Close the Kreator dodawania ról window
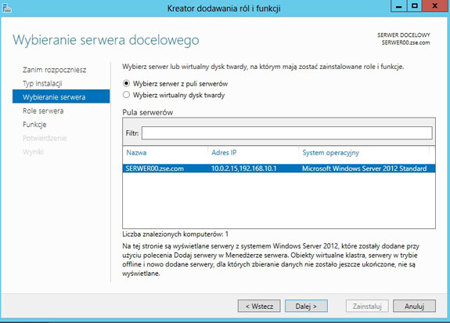The height and width of the screenshot is (323, 450). [x=435, y=6]
